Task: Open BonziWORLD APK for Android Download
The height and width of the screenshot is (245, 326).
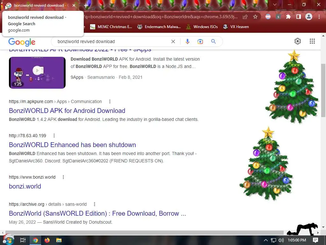Action: pos(67,111)
